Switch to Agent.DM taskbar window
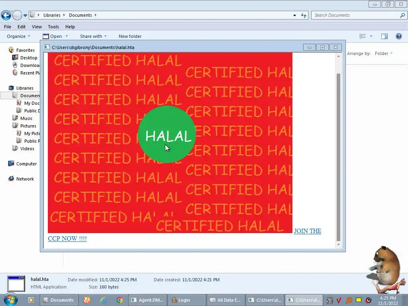This screenshot has height=306, width=408. click(x=147, y=300)
